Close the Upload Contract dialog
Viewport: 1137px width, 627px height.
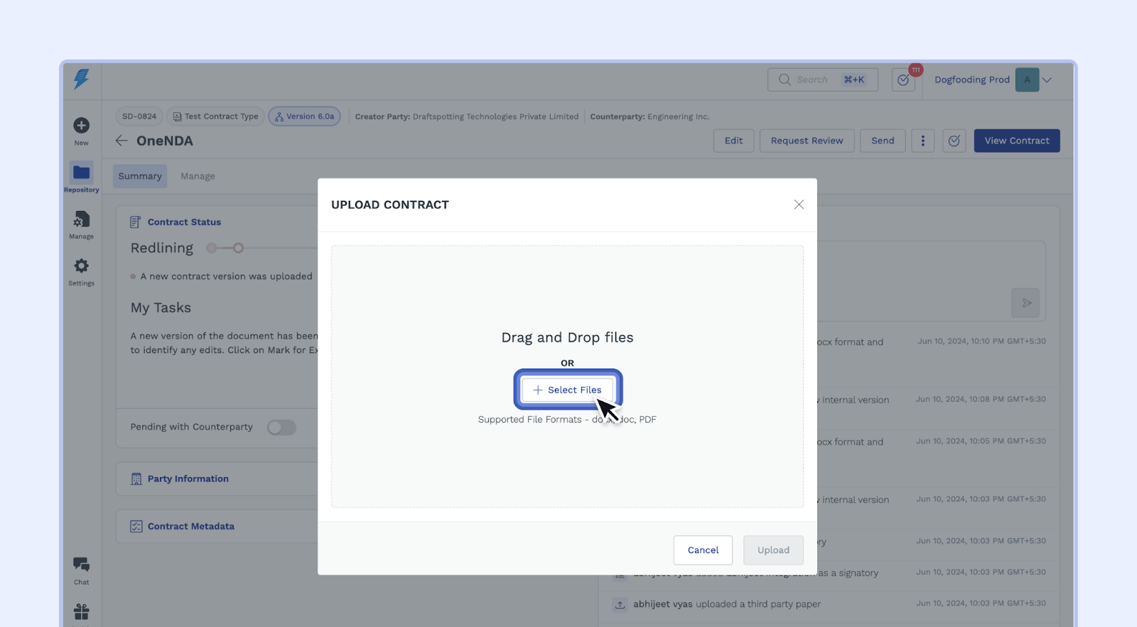(x=799, y=205)
